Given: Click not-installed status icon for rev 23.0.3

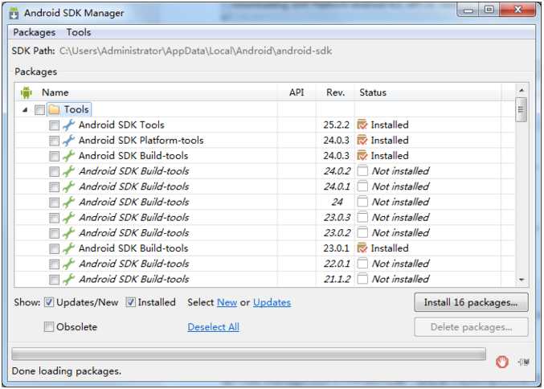Looking at the screenshot, I should pos(362,217).
